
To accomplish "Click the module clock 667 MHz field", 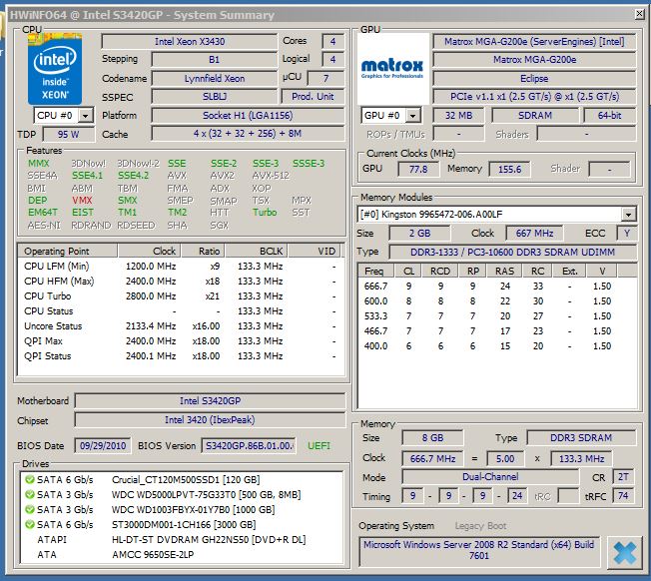I will pyautogui.click(x=534, y=234).
